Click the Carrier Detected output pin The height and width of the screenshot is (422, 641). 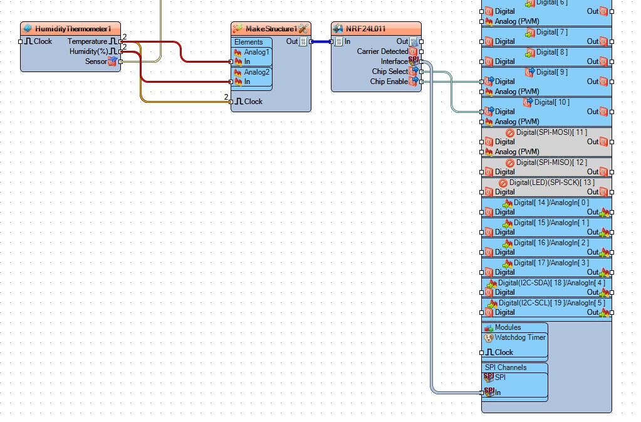(422, 51)
